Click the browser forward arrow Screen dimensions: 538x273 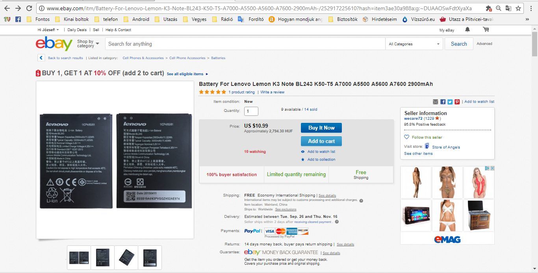coord(18,8)
